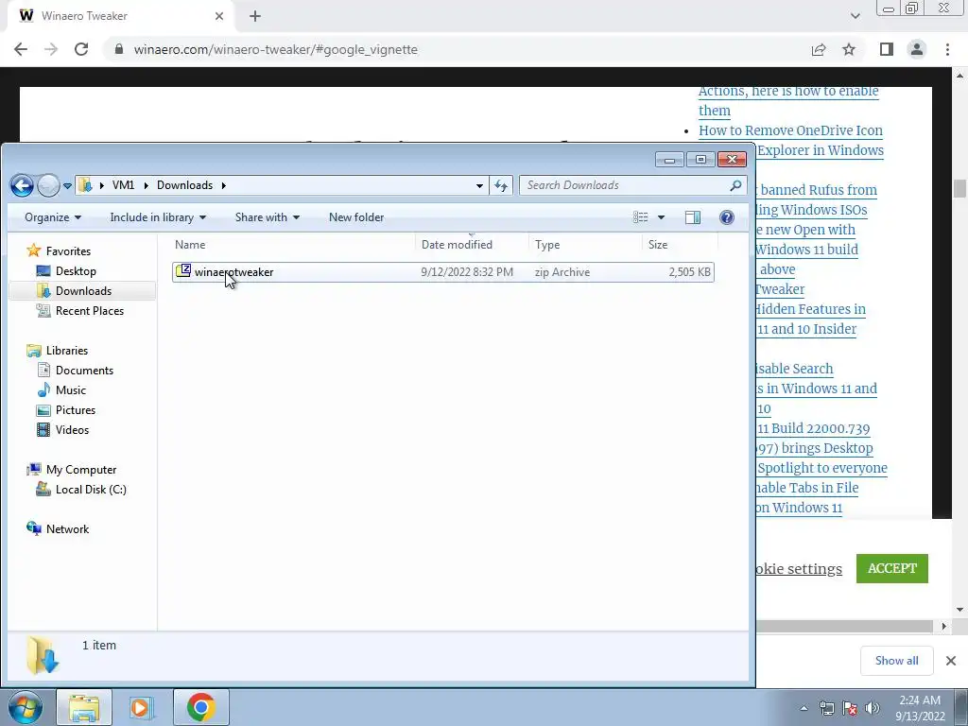The height and width of the screenshot is (726, 968).
Task: Open How to Remove OneDrive Icon link
Action: coord(791,130)
